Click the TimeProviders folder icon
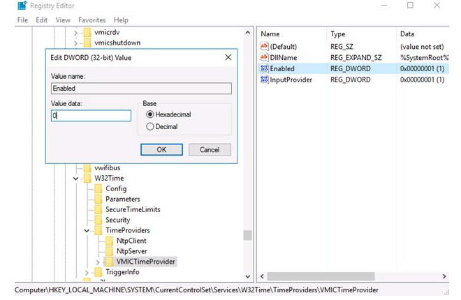 [x=98, y=230]
